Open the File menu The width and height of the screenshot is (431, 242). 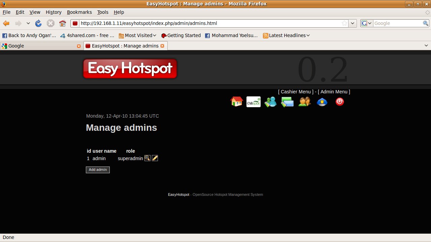click(6, 12)
